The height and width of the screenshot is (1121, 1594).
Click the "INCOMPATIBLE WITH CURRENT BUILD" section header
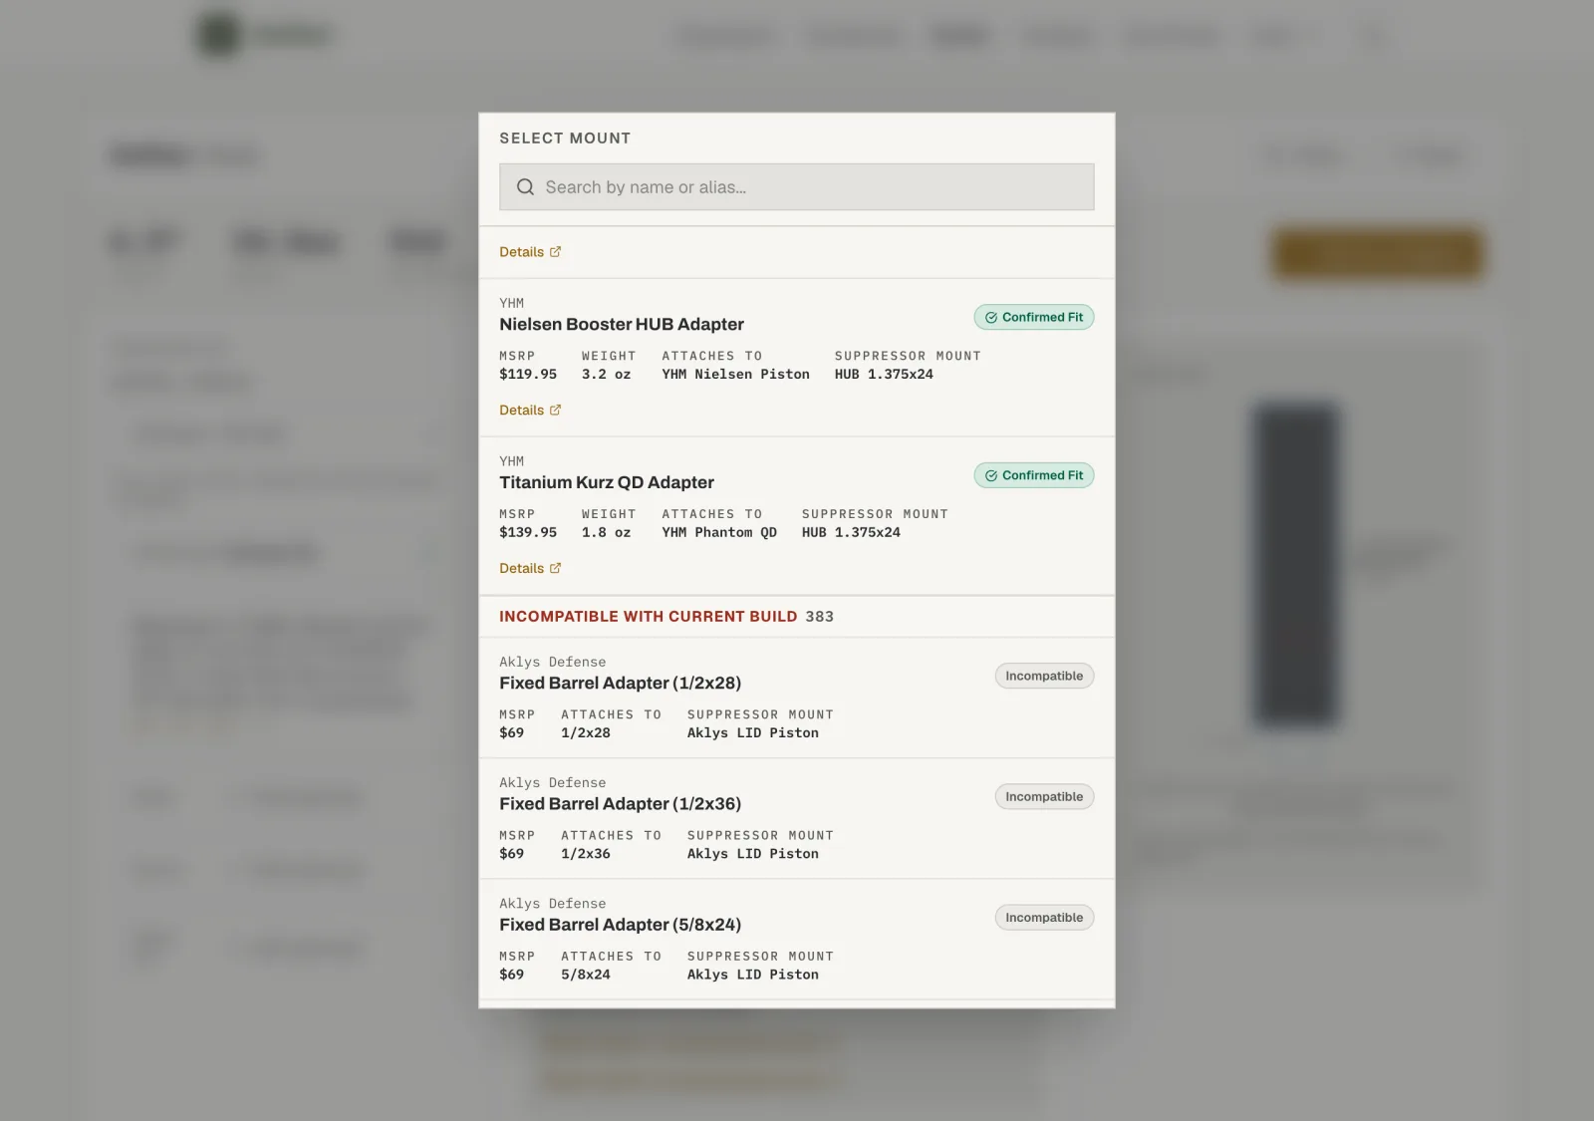tap(649, 617)
